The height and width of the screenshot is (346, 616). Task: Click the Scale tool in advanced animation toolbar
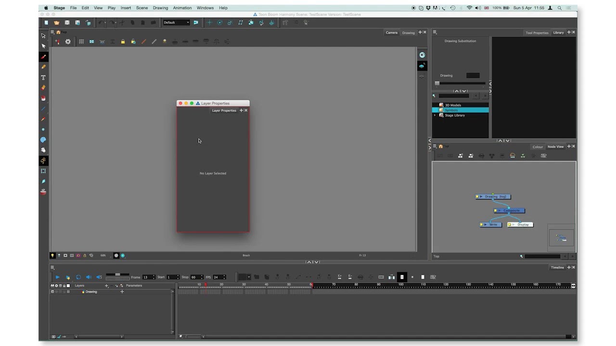click(x=230, y=23)
